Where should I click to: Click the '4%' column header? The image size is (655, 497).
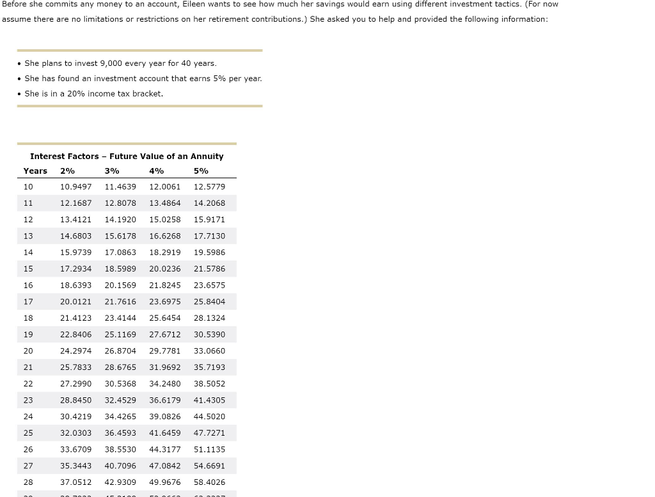coord(156,171)
